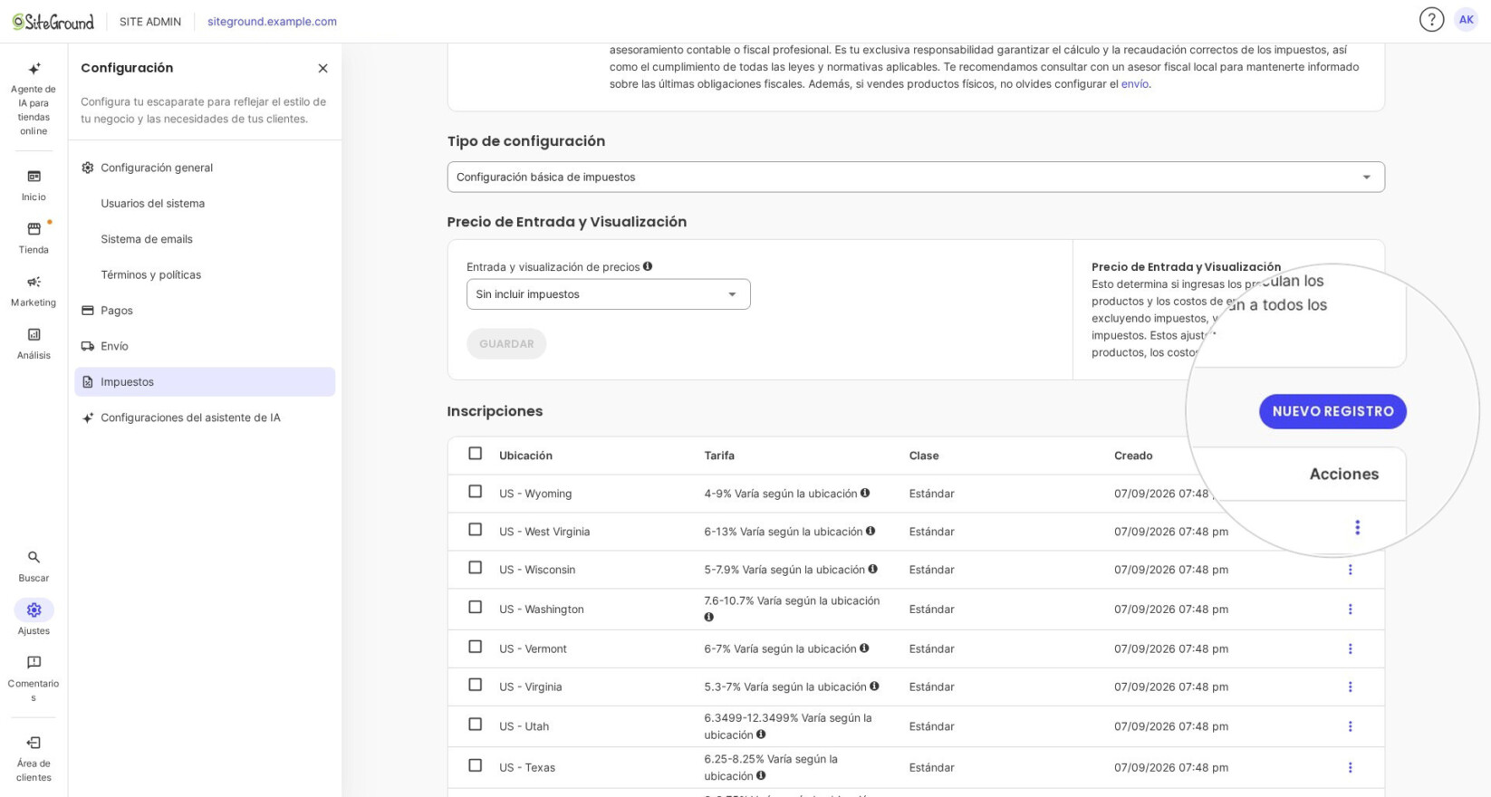Check the US - West Virginia row checkbox
Viewport: 1491px width, 797px height.
475,530
